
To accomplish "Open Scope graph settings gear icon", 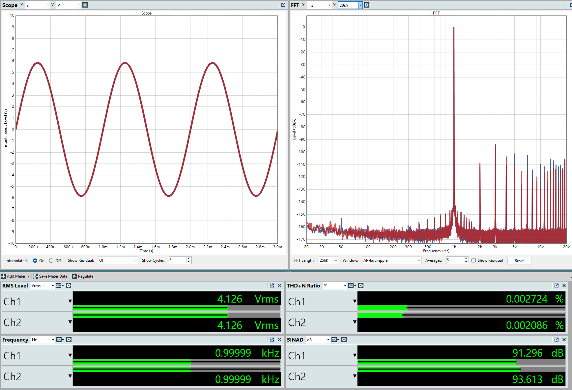I will [85, 5].
